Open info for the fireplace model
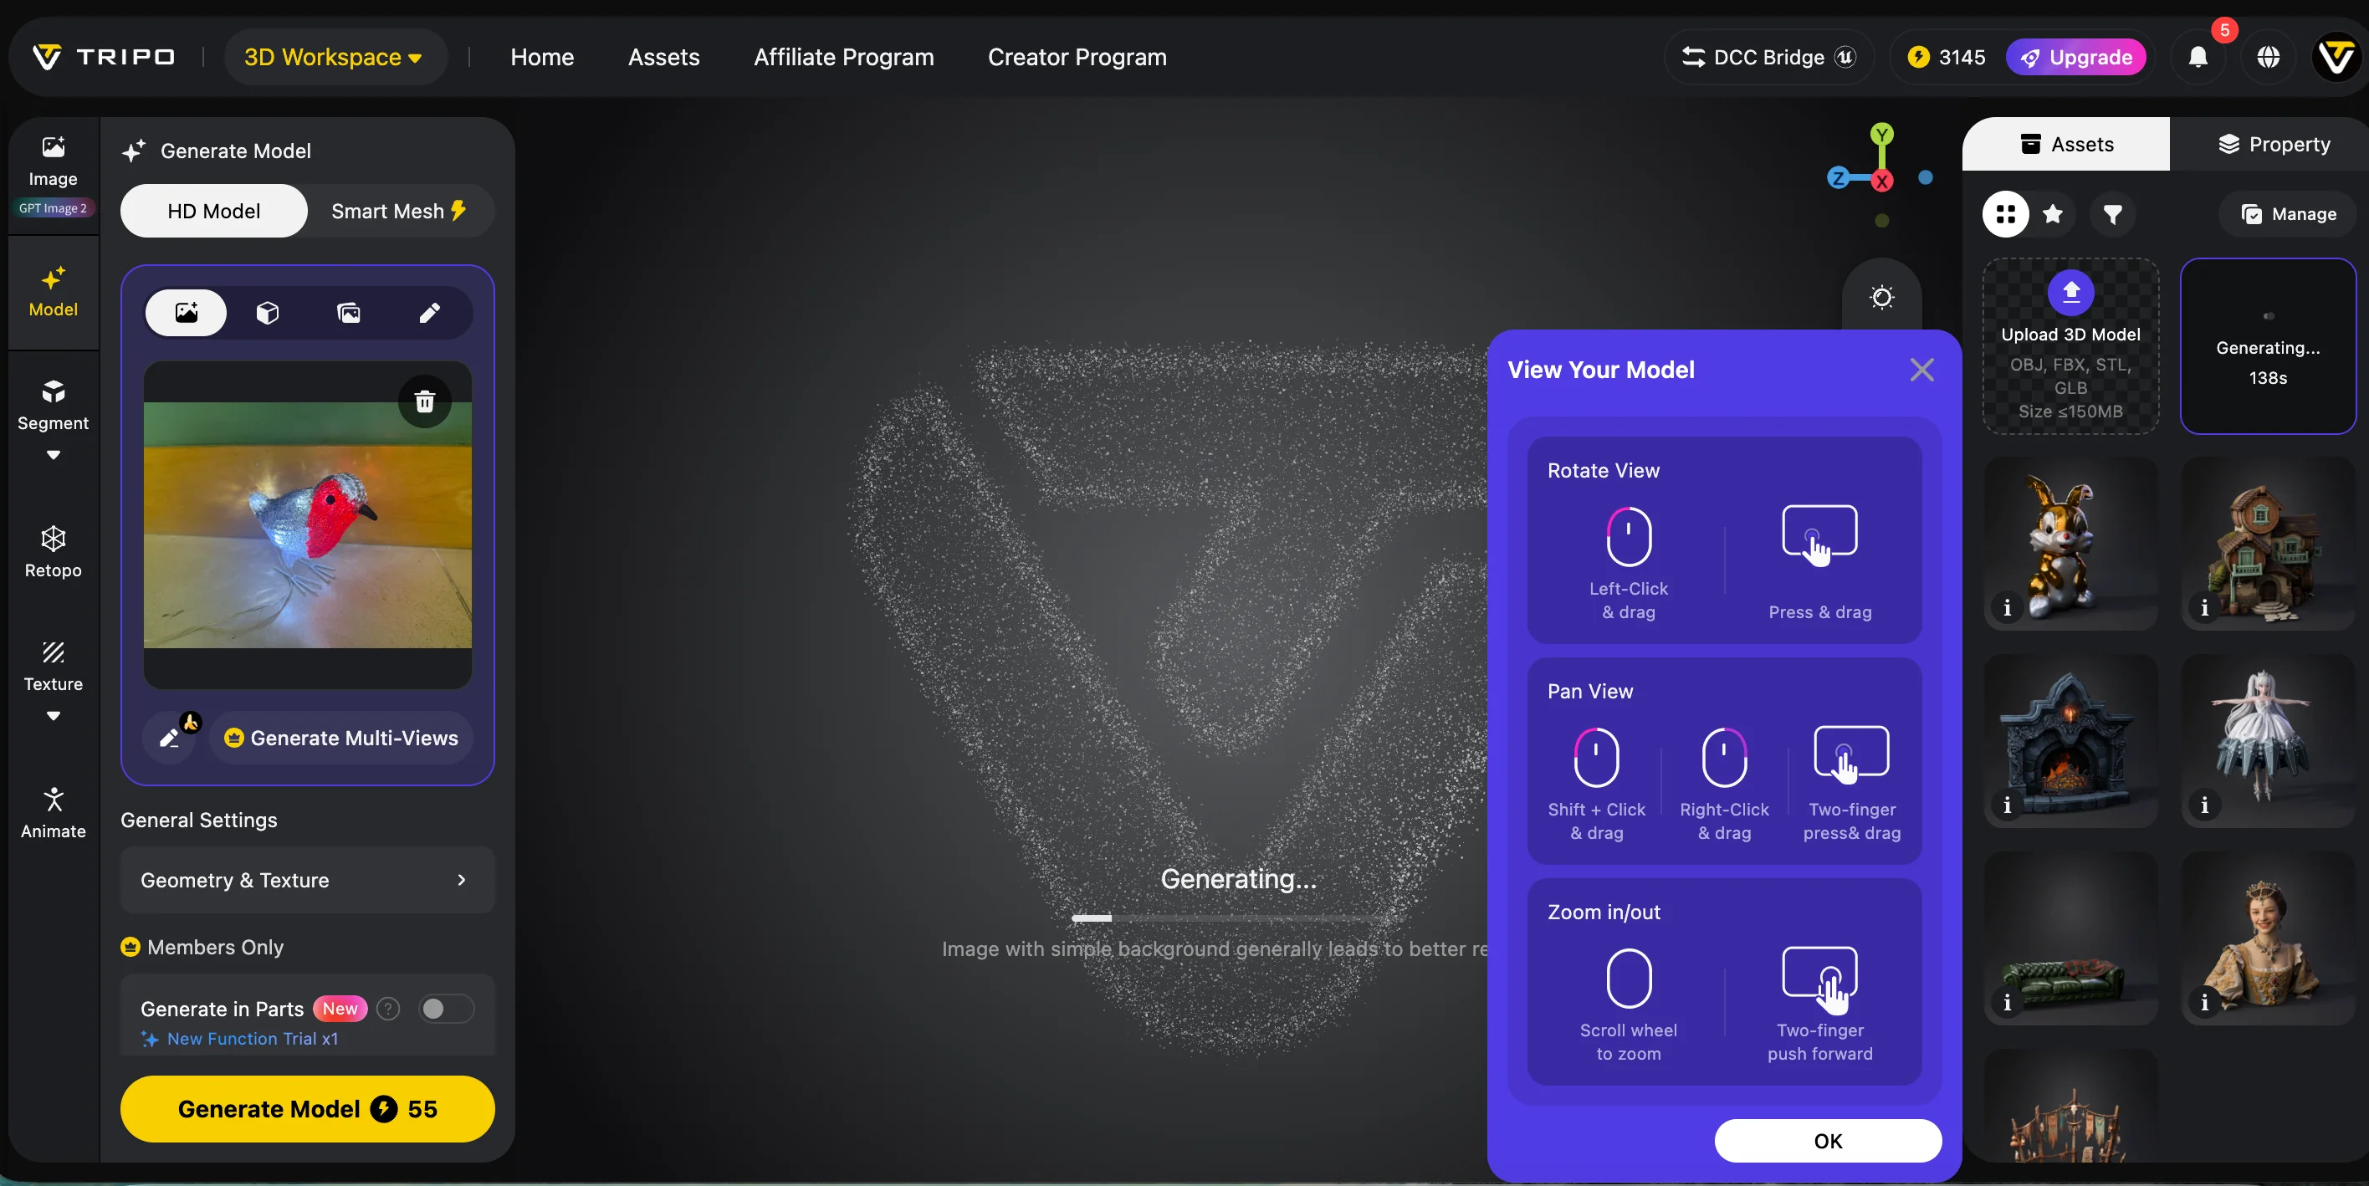This screenshot has height=1186, width=2369. pos(2007,805)
